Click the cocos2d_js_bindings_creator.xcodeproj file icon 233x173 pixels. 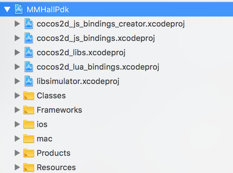click(28, 24)
